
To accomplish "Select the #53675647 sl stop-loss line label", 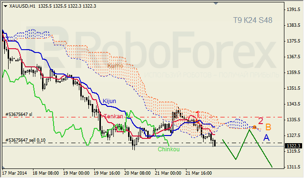I will coord(19,115).
